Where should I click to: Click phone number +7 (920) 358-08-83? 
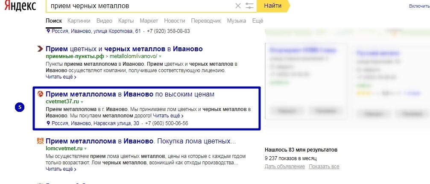click(168, 31)
